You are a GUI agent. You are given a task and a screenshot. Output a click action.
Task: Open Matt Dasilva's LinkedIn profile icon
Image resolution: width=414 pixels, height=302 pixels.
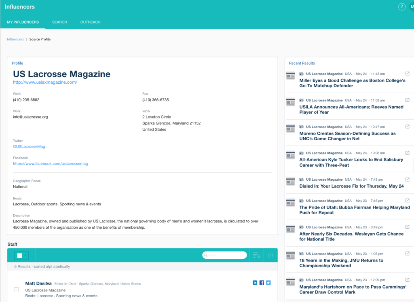pos(255,283)
